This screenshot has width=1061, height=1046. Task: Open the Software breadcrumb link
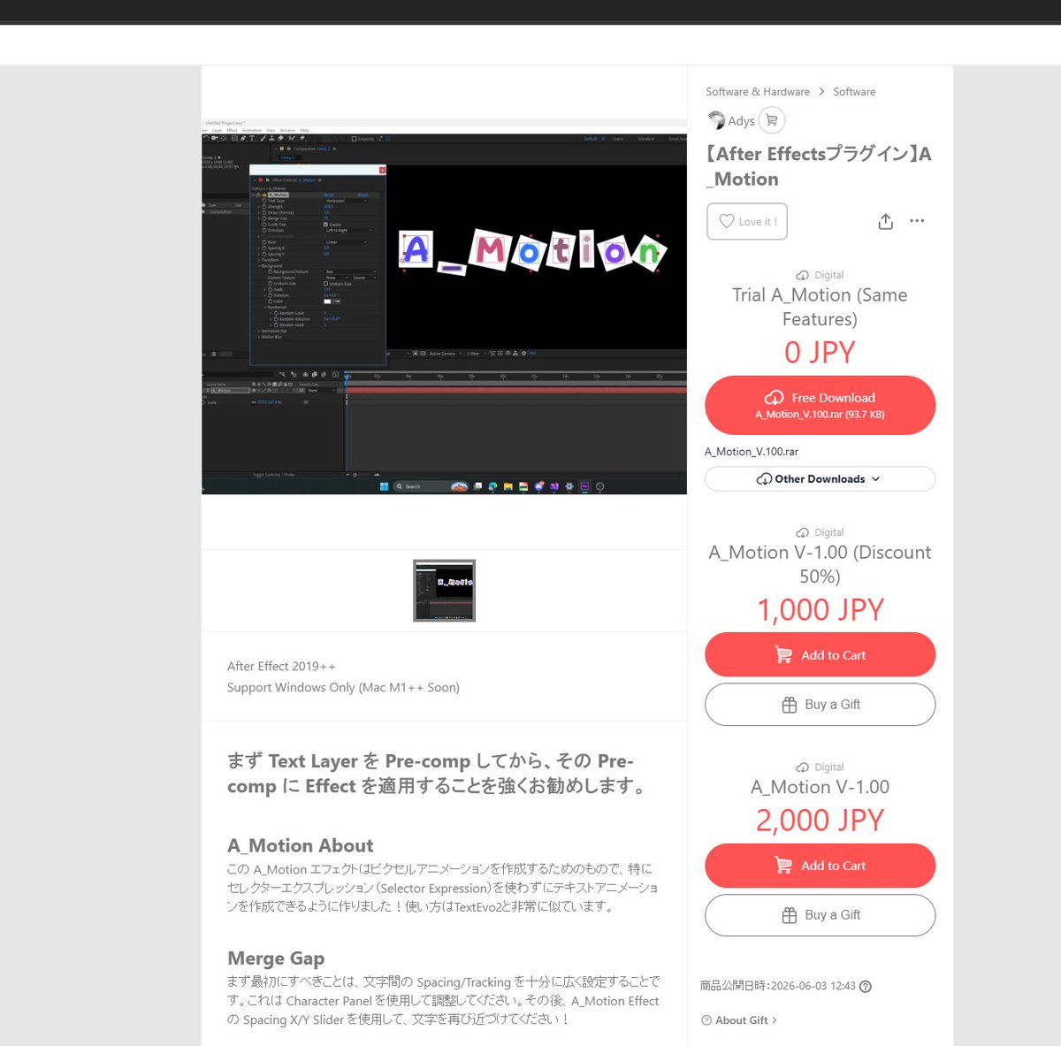pyautogui.click(x=854, y=92)
